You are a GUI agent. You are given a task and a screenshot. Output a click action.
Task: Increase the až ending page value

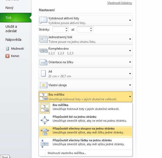(x=91, y=28)
